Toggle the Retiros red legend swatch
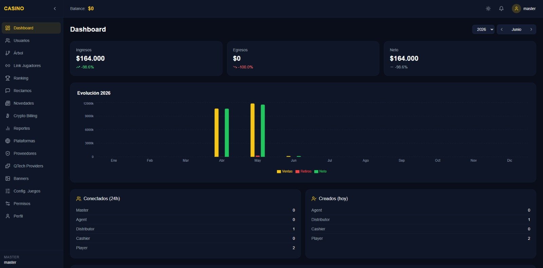This screenshot has width=543, height=268. [298, 172]
